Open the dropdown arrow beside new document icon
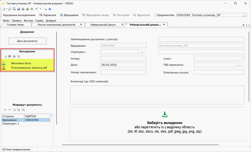Image resolution: width=251 pixels, height=152 pixels. [6, 9]
